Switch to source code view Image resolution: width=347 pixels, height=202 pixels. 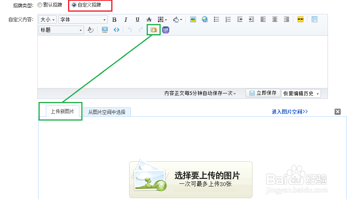coord(116,30)
